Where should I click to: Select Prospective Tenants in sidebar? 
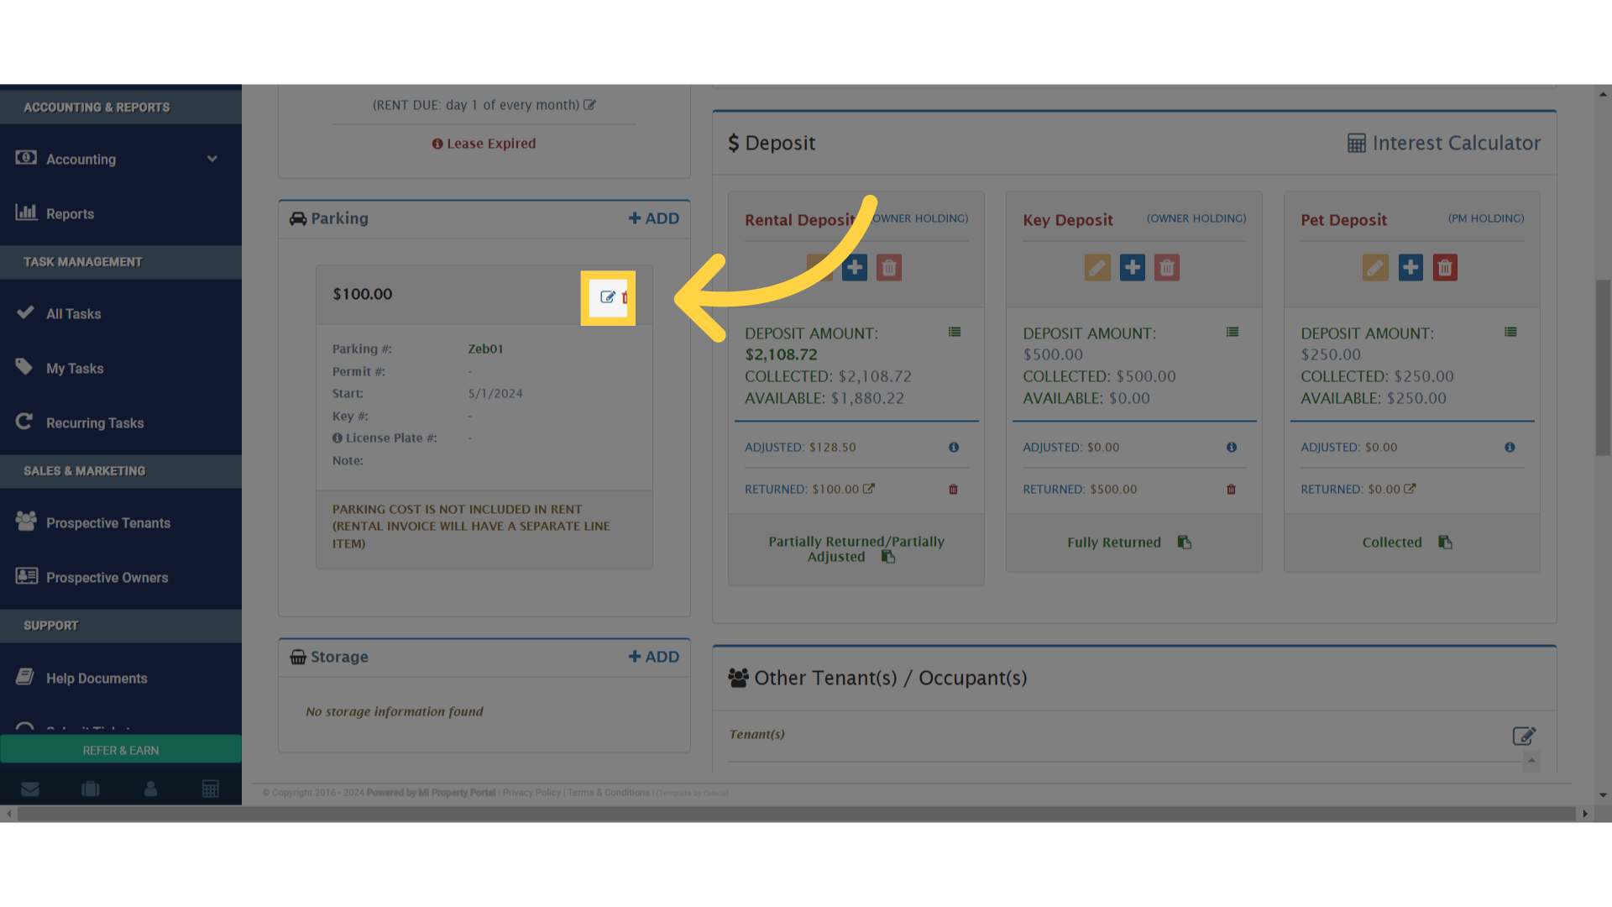(x=108, y=522)
